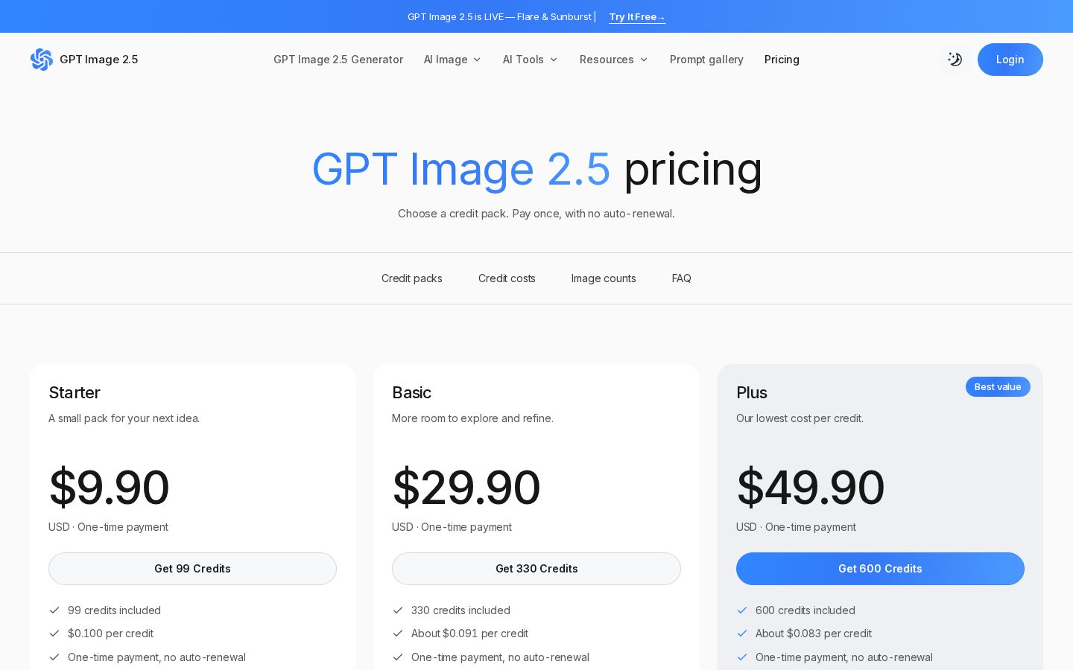Click the checkmark beside 99 credits included
The image size is (1073, 670).
click(54, 610)
